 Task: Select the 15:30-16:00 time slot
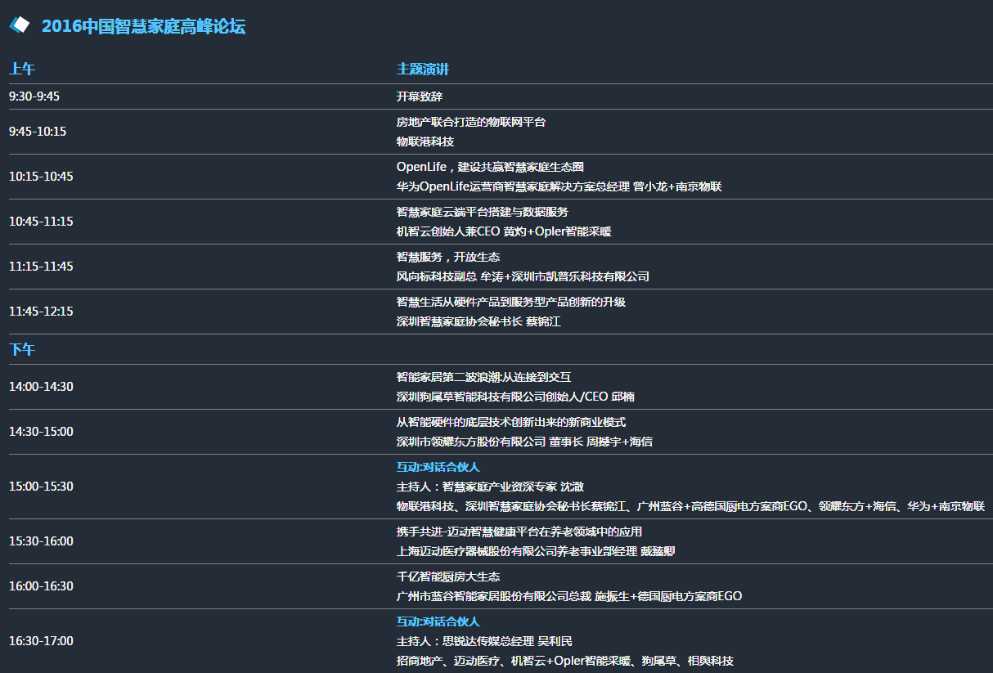(41, 541)
